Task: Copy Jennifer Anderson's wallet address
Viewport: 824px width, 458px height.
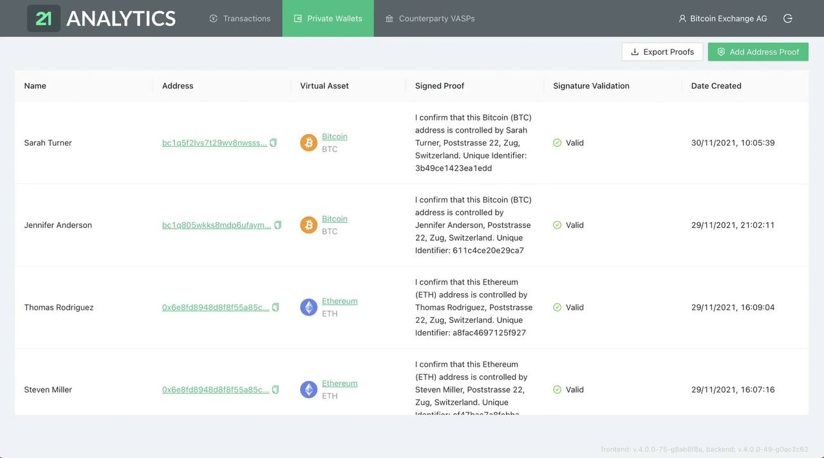Action: [x=278, y=225]
